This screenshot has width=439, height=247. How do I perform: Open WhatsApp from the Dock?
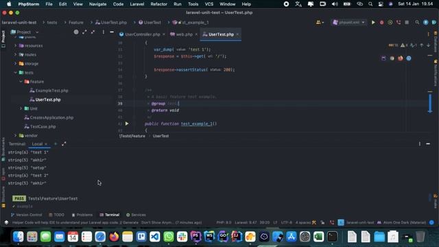(169, 237)
